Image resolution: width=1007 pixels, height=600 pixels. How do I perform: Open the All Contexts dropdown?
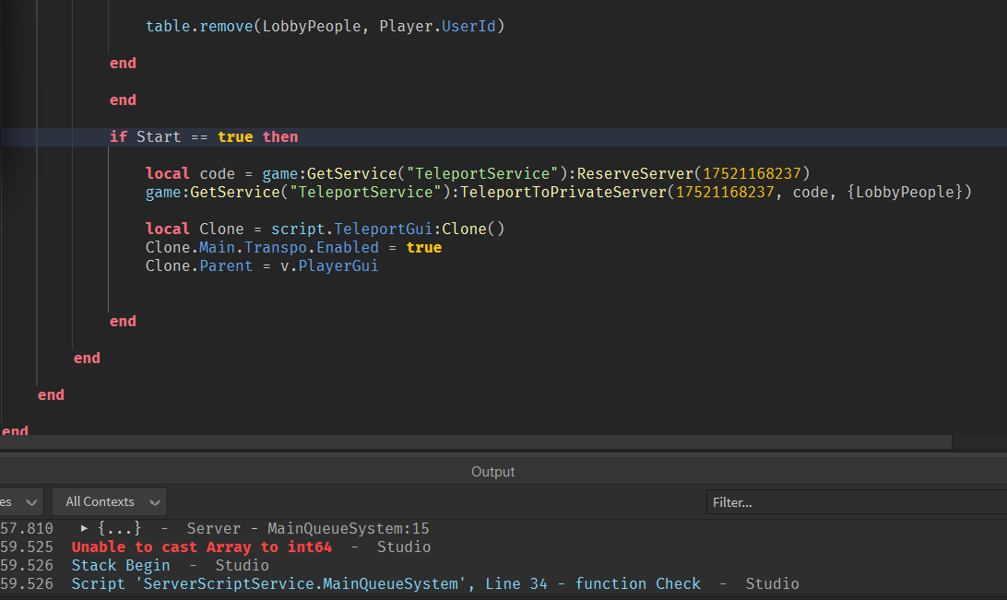pyautogui.click(x=110, y=502)
